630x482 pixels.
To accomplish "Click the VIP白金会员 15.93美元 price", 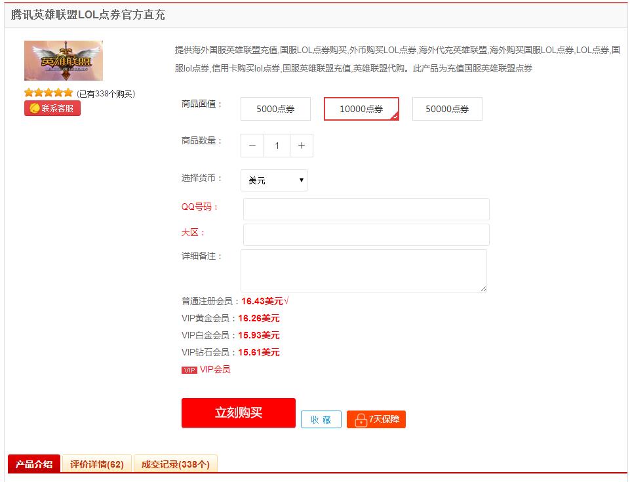I will pos(259,335).
